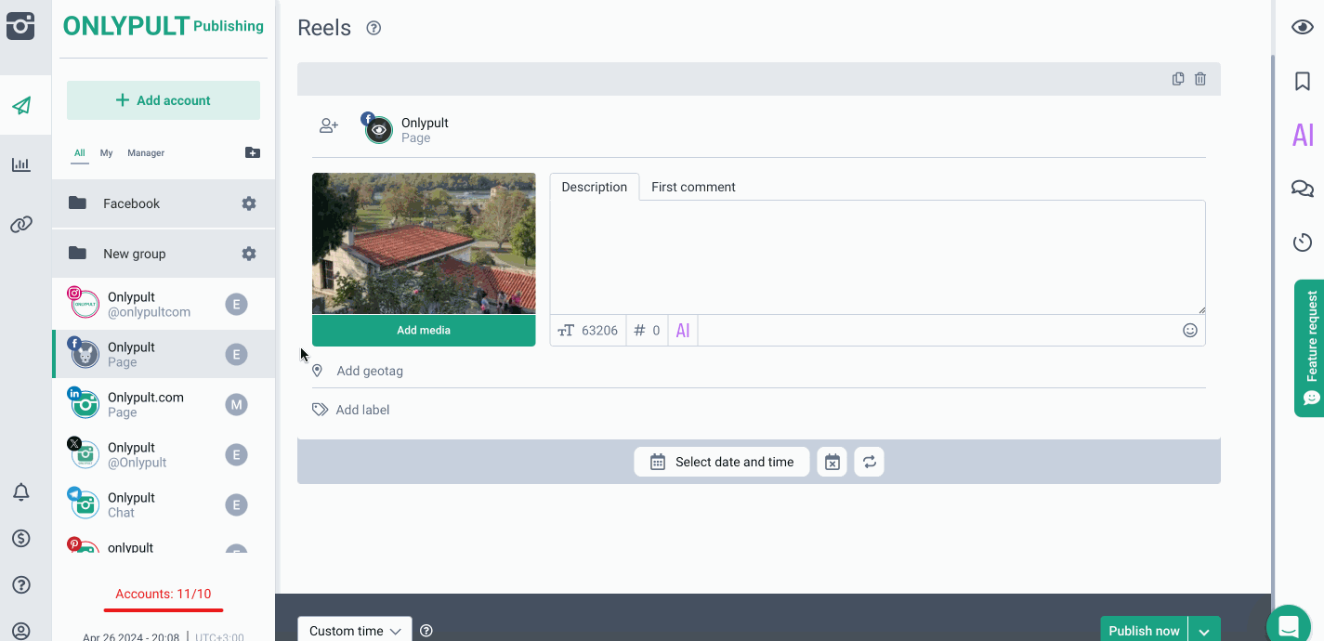Switch to the First comment tab
Screen dimensions: 1324x641
693,187
